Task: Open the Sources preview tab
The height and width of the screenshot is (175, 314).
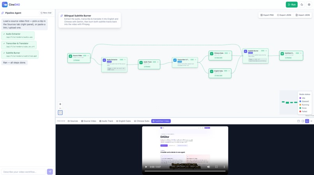Action: click(73, 121)
